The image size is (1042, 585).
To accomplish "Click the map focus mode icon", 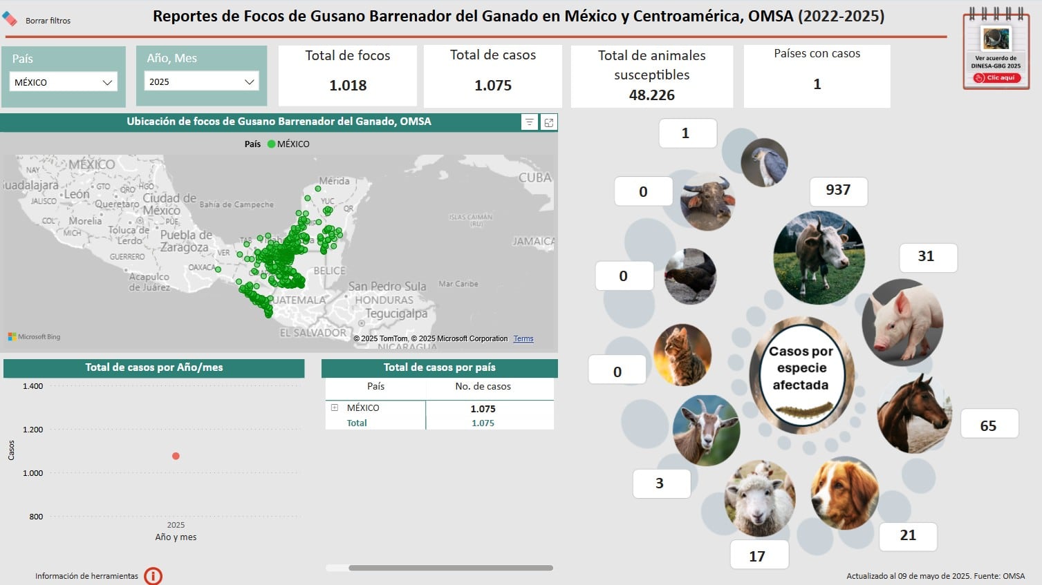I will 549,122.
